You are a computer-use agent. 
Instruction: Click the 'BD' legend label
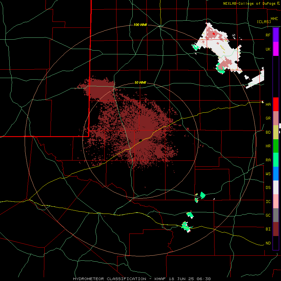coord(268,132)
